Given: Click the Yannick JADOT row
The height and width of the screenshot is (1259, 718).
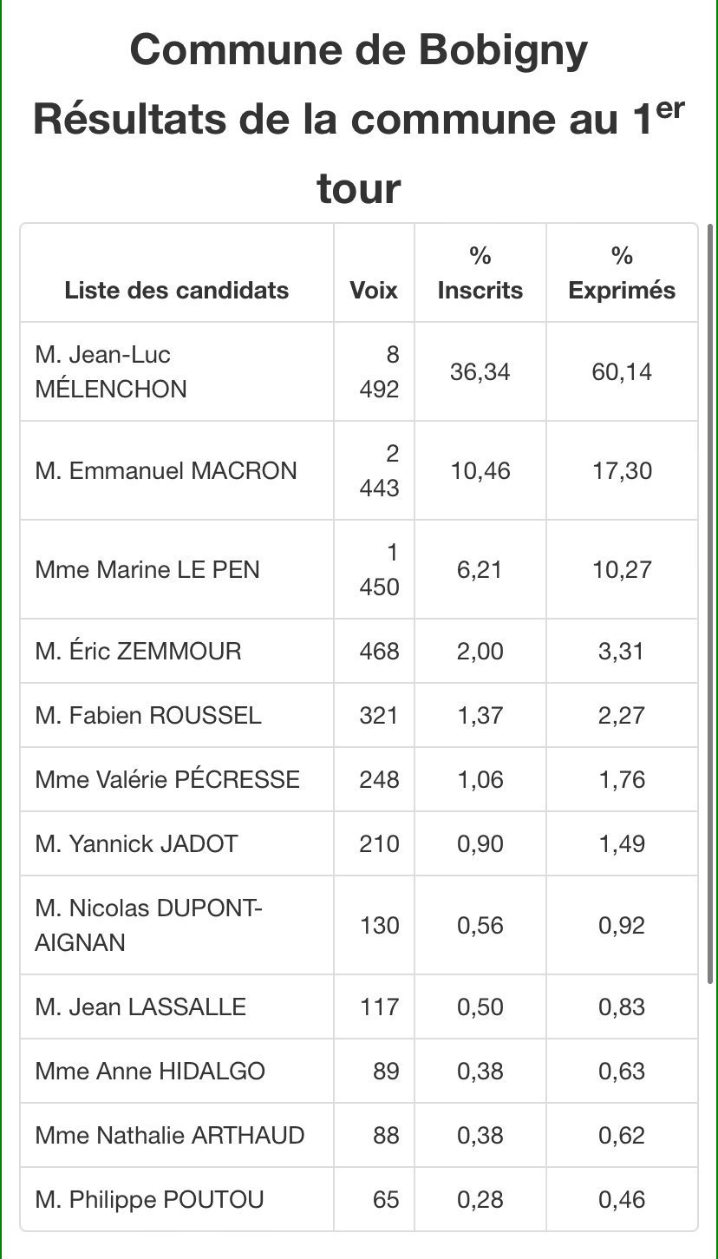Looking at the screenshot, I should coord(358,843).
